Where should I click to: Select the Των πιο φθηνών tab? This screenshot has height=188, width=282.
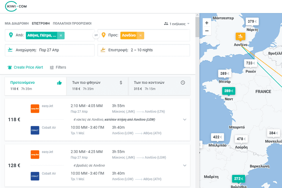(x=97, y=86)
